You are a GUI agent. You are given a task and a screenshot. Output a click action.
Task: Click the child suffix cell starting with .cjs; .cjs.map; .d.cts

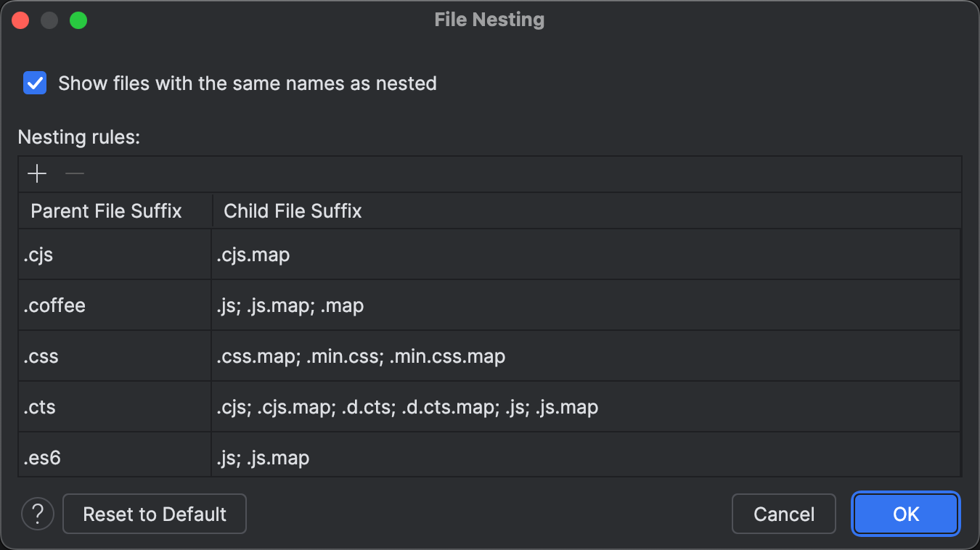[x=587, y=407]
